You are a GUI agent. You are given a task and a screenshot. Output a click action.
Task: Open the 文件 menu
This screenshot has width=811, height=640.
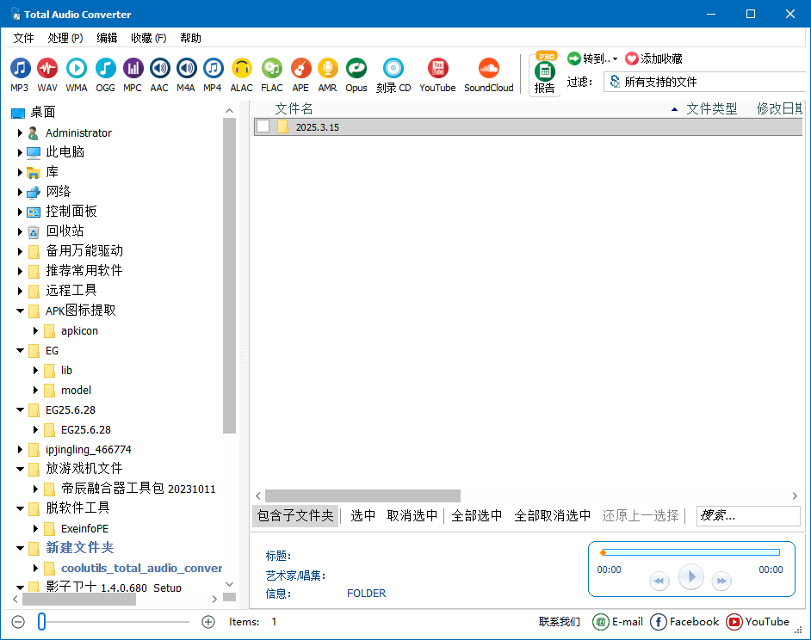click(x=23, y=38)
